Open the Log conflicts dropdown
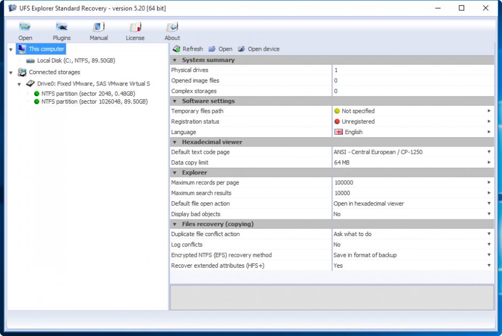 tap(489, 245)
